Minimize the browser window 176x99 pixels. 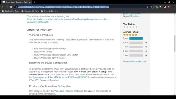[165, 2]
